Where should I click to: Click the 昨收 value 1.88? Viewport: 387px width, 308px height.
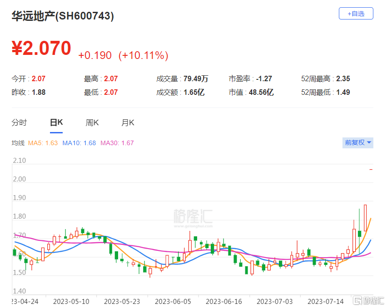(39, 93)
